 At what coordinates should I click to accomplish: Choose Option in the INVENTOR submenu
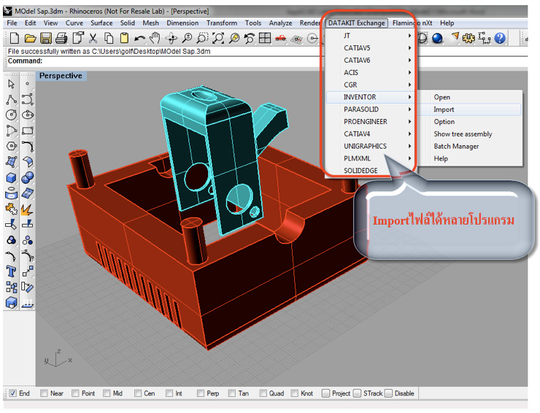[x=470, y=122]
